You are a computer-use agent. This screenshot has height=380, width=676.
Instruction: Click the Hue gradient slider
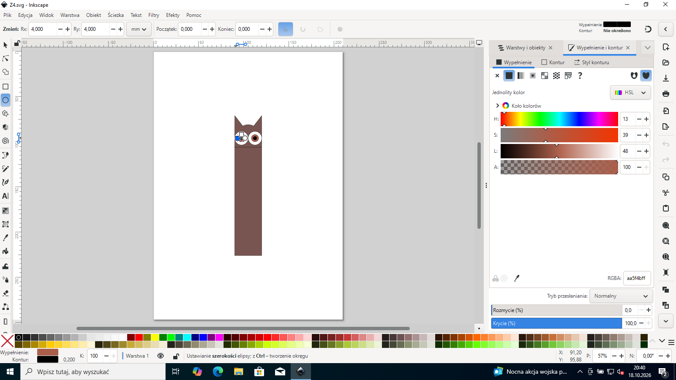tap(559, 119)
